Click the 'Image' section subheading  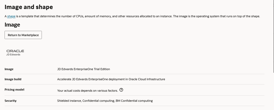pyautogui.click(x=12, y=25)
